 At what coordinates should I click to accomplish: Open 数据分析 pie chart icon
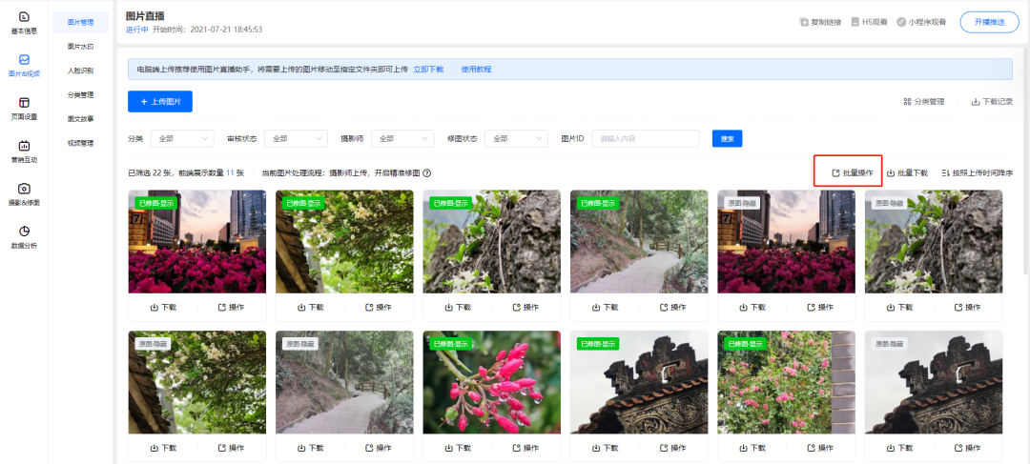[24, 236]
